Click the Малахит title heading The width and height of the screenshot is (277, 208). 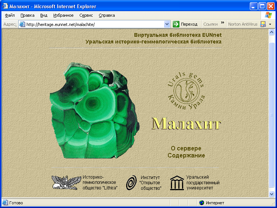coord(186,123)
